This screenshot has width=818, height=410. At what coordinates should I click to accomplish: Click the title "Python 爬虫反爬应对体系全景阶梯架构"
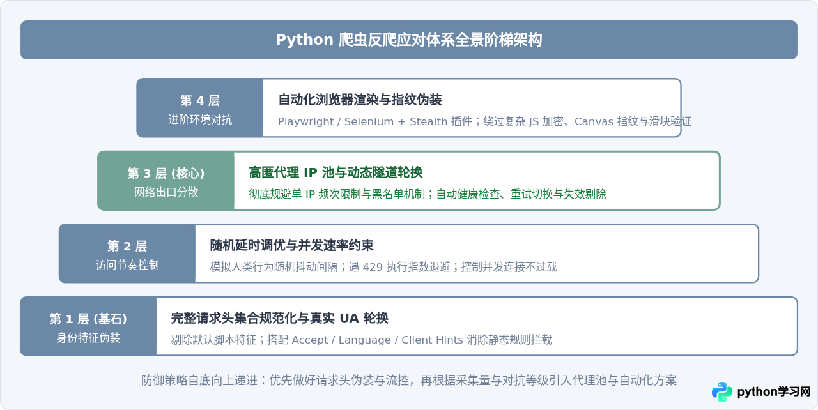409,40
